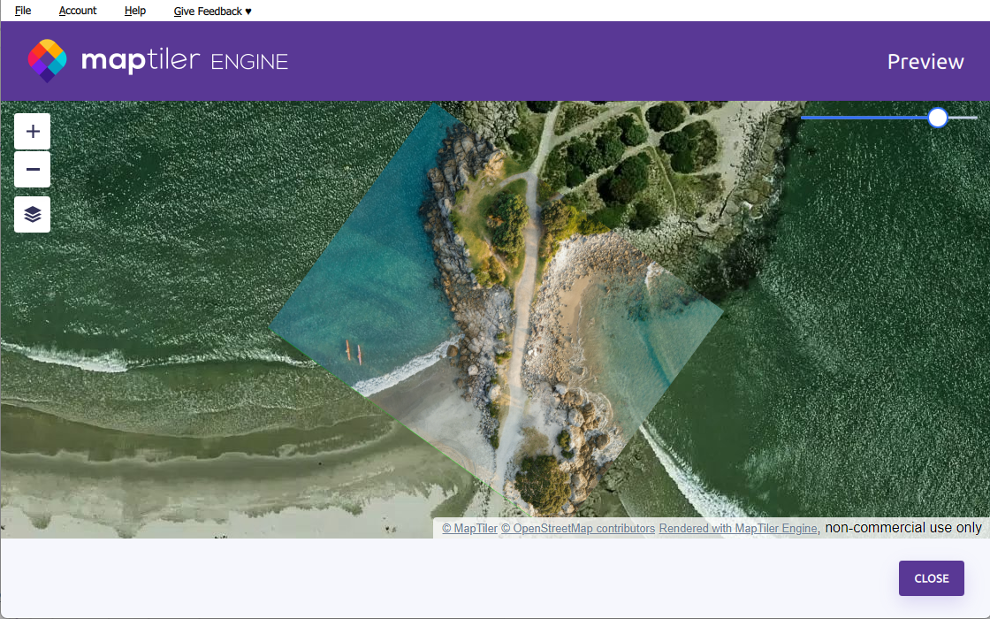Open the Give Feedback menu
This screenshot has width=990, height=619.
tap(213, 11)
